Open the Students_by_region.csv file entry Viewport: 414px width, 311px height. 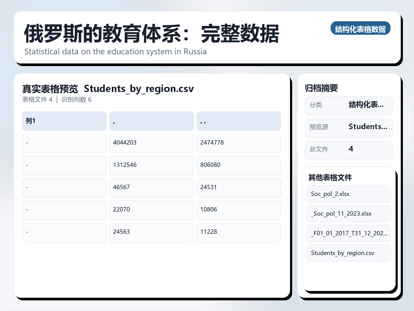(349, 253)
